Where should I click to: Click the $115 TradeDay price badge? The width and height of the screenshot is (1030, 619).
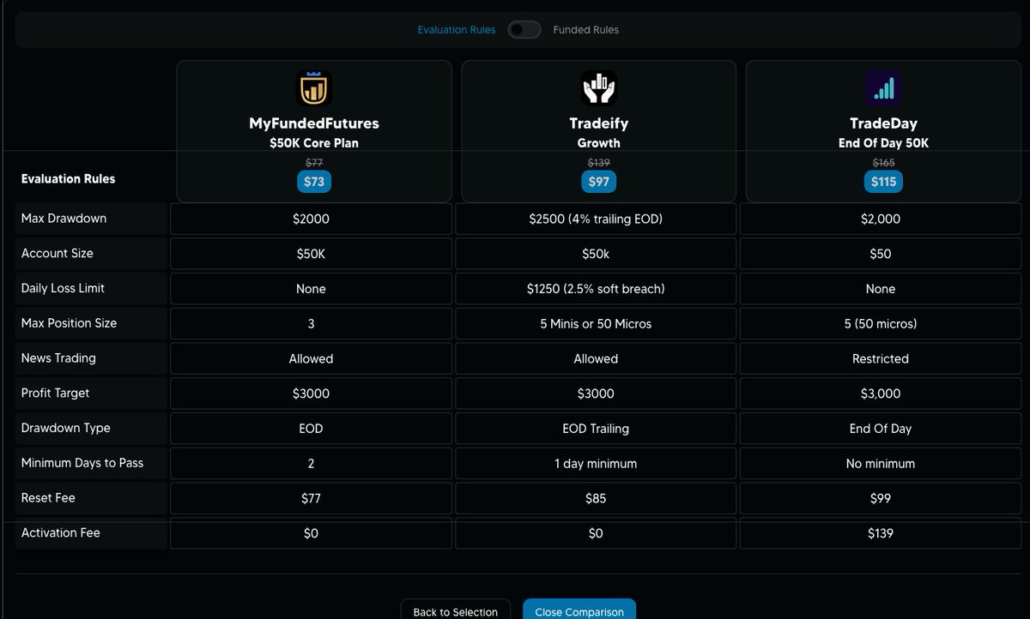(883, 182)
